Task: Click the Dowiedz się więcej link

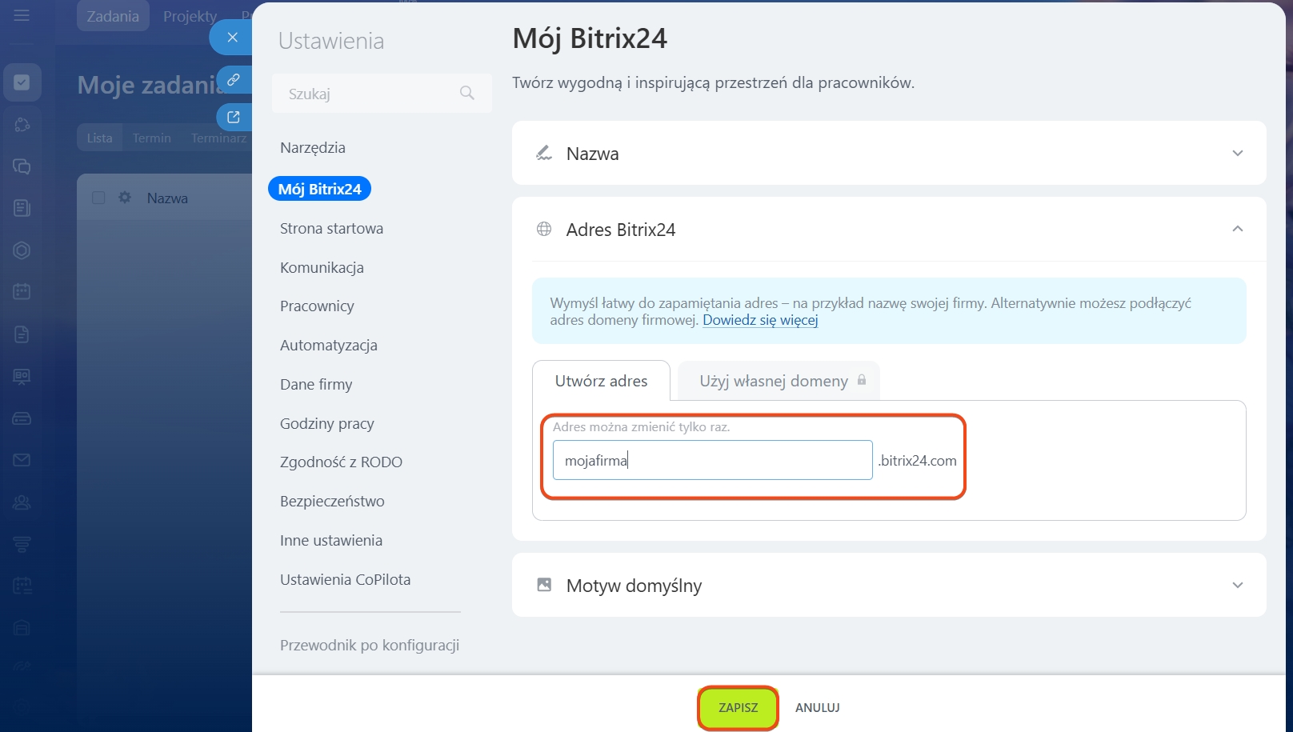Action: [760, 320]
